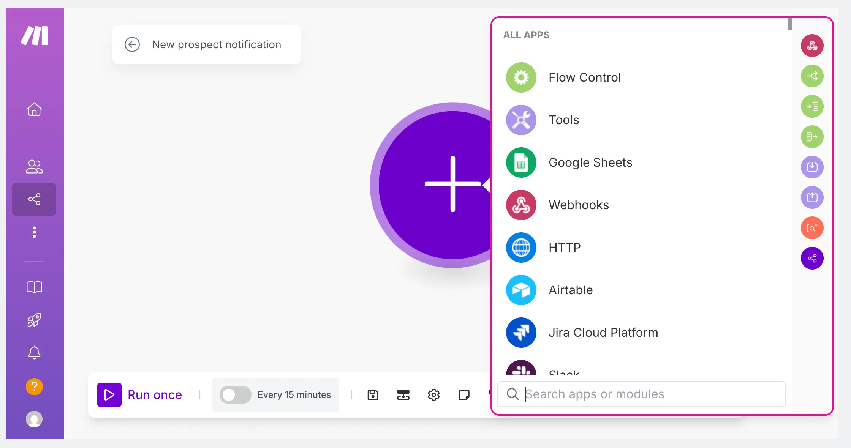
Task: Save the scenario with the disk icon
Action: (373, 395)
